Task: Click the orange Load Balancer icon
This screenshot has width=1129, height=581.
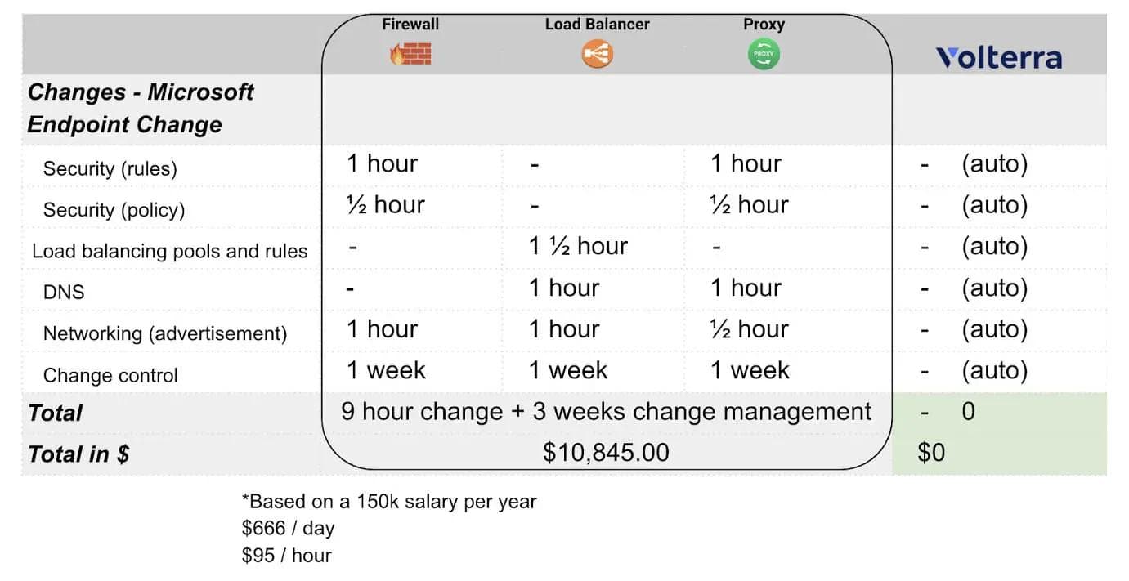Action: pyautogui.click(x=597, y=55)
